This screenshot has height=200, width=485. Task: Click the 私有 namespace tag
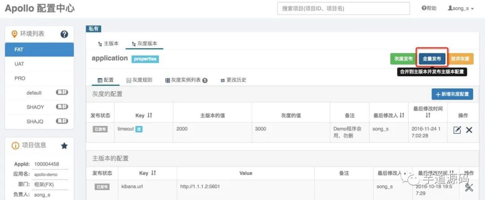click(x=93, y=29)
